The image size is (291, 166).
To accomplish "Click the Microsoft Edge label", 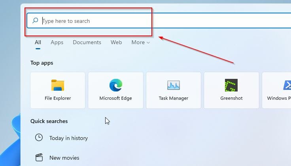I will pos(115,98).
